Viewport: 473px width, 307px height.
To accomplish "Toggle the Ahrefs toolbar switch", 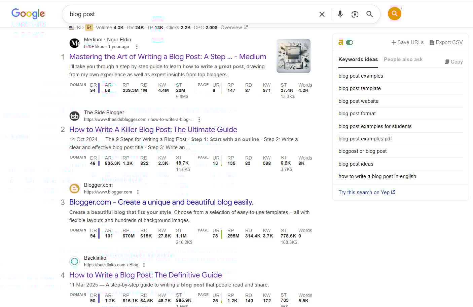I will [350, 43].
